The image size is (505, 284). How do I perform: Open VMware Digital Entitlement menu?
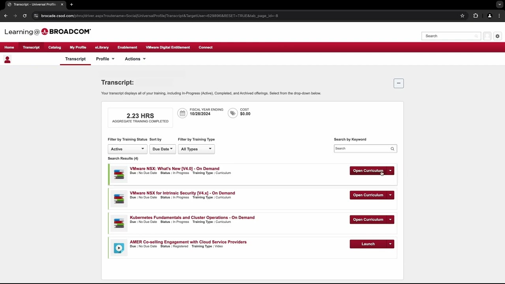(x=168, y=47)
